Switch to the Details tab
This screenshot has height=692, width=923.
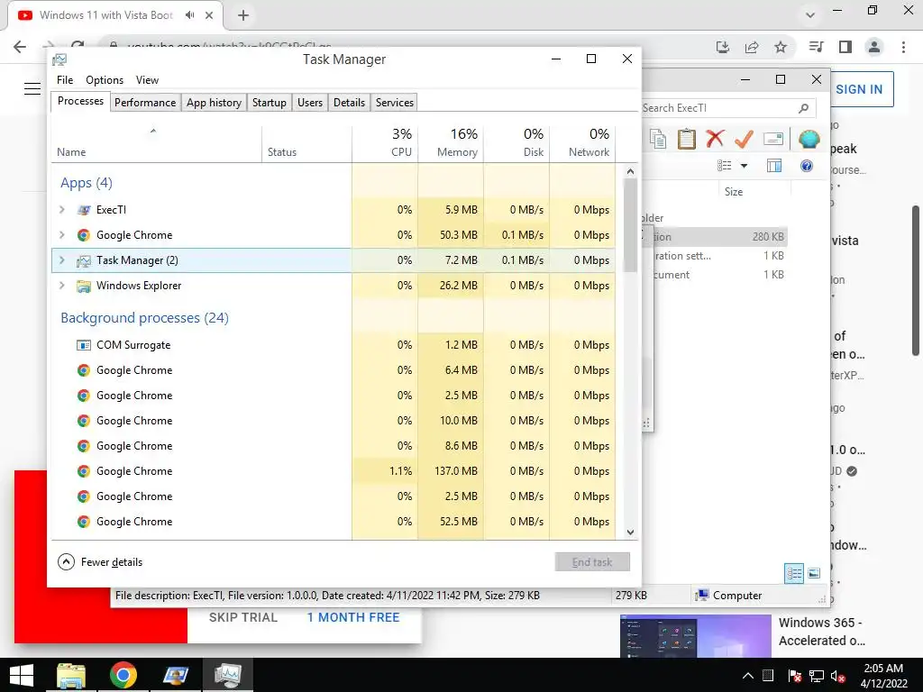[349, 103]
